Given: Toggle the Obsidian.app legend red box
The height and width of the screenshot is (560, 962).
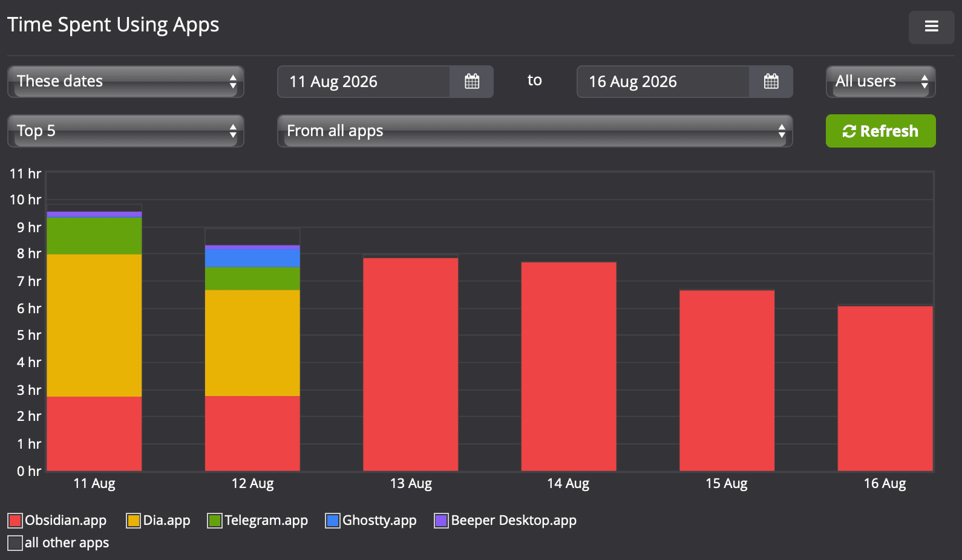Looking at the screenshot, I should click(x=15, y=521).
